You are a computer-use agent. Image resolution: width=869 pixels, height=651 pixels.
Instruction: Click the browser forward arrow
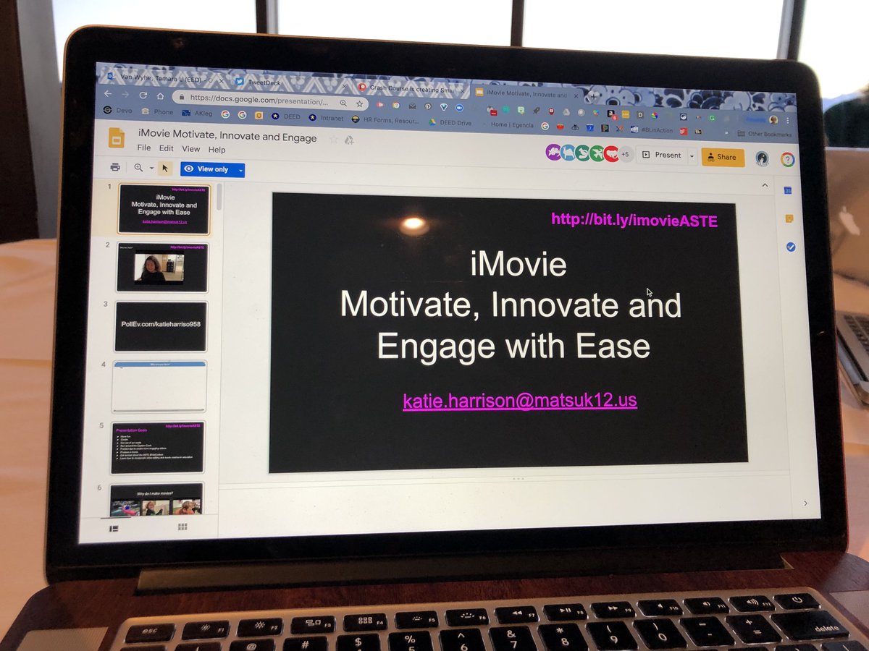tap(125, 94)
